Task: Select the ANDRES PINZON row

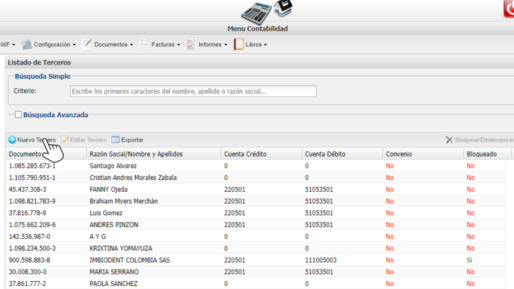Action: (255, 225)
